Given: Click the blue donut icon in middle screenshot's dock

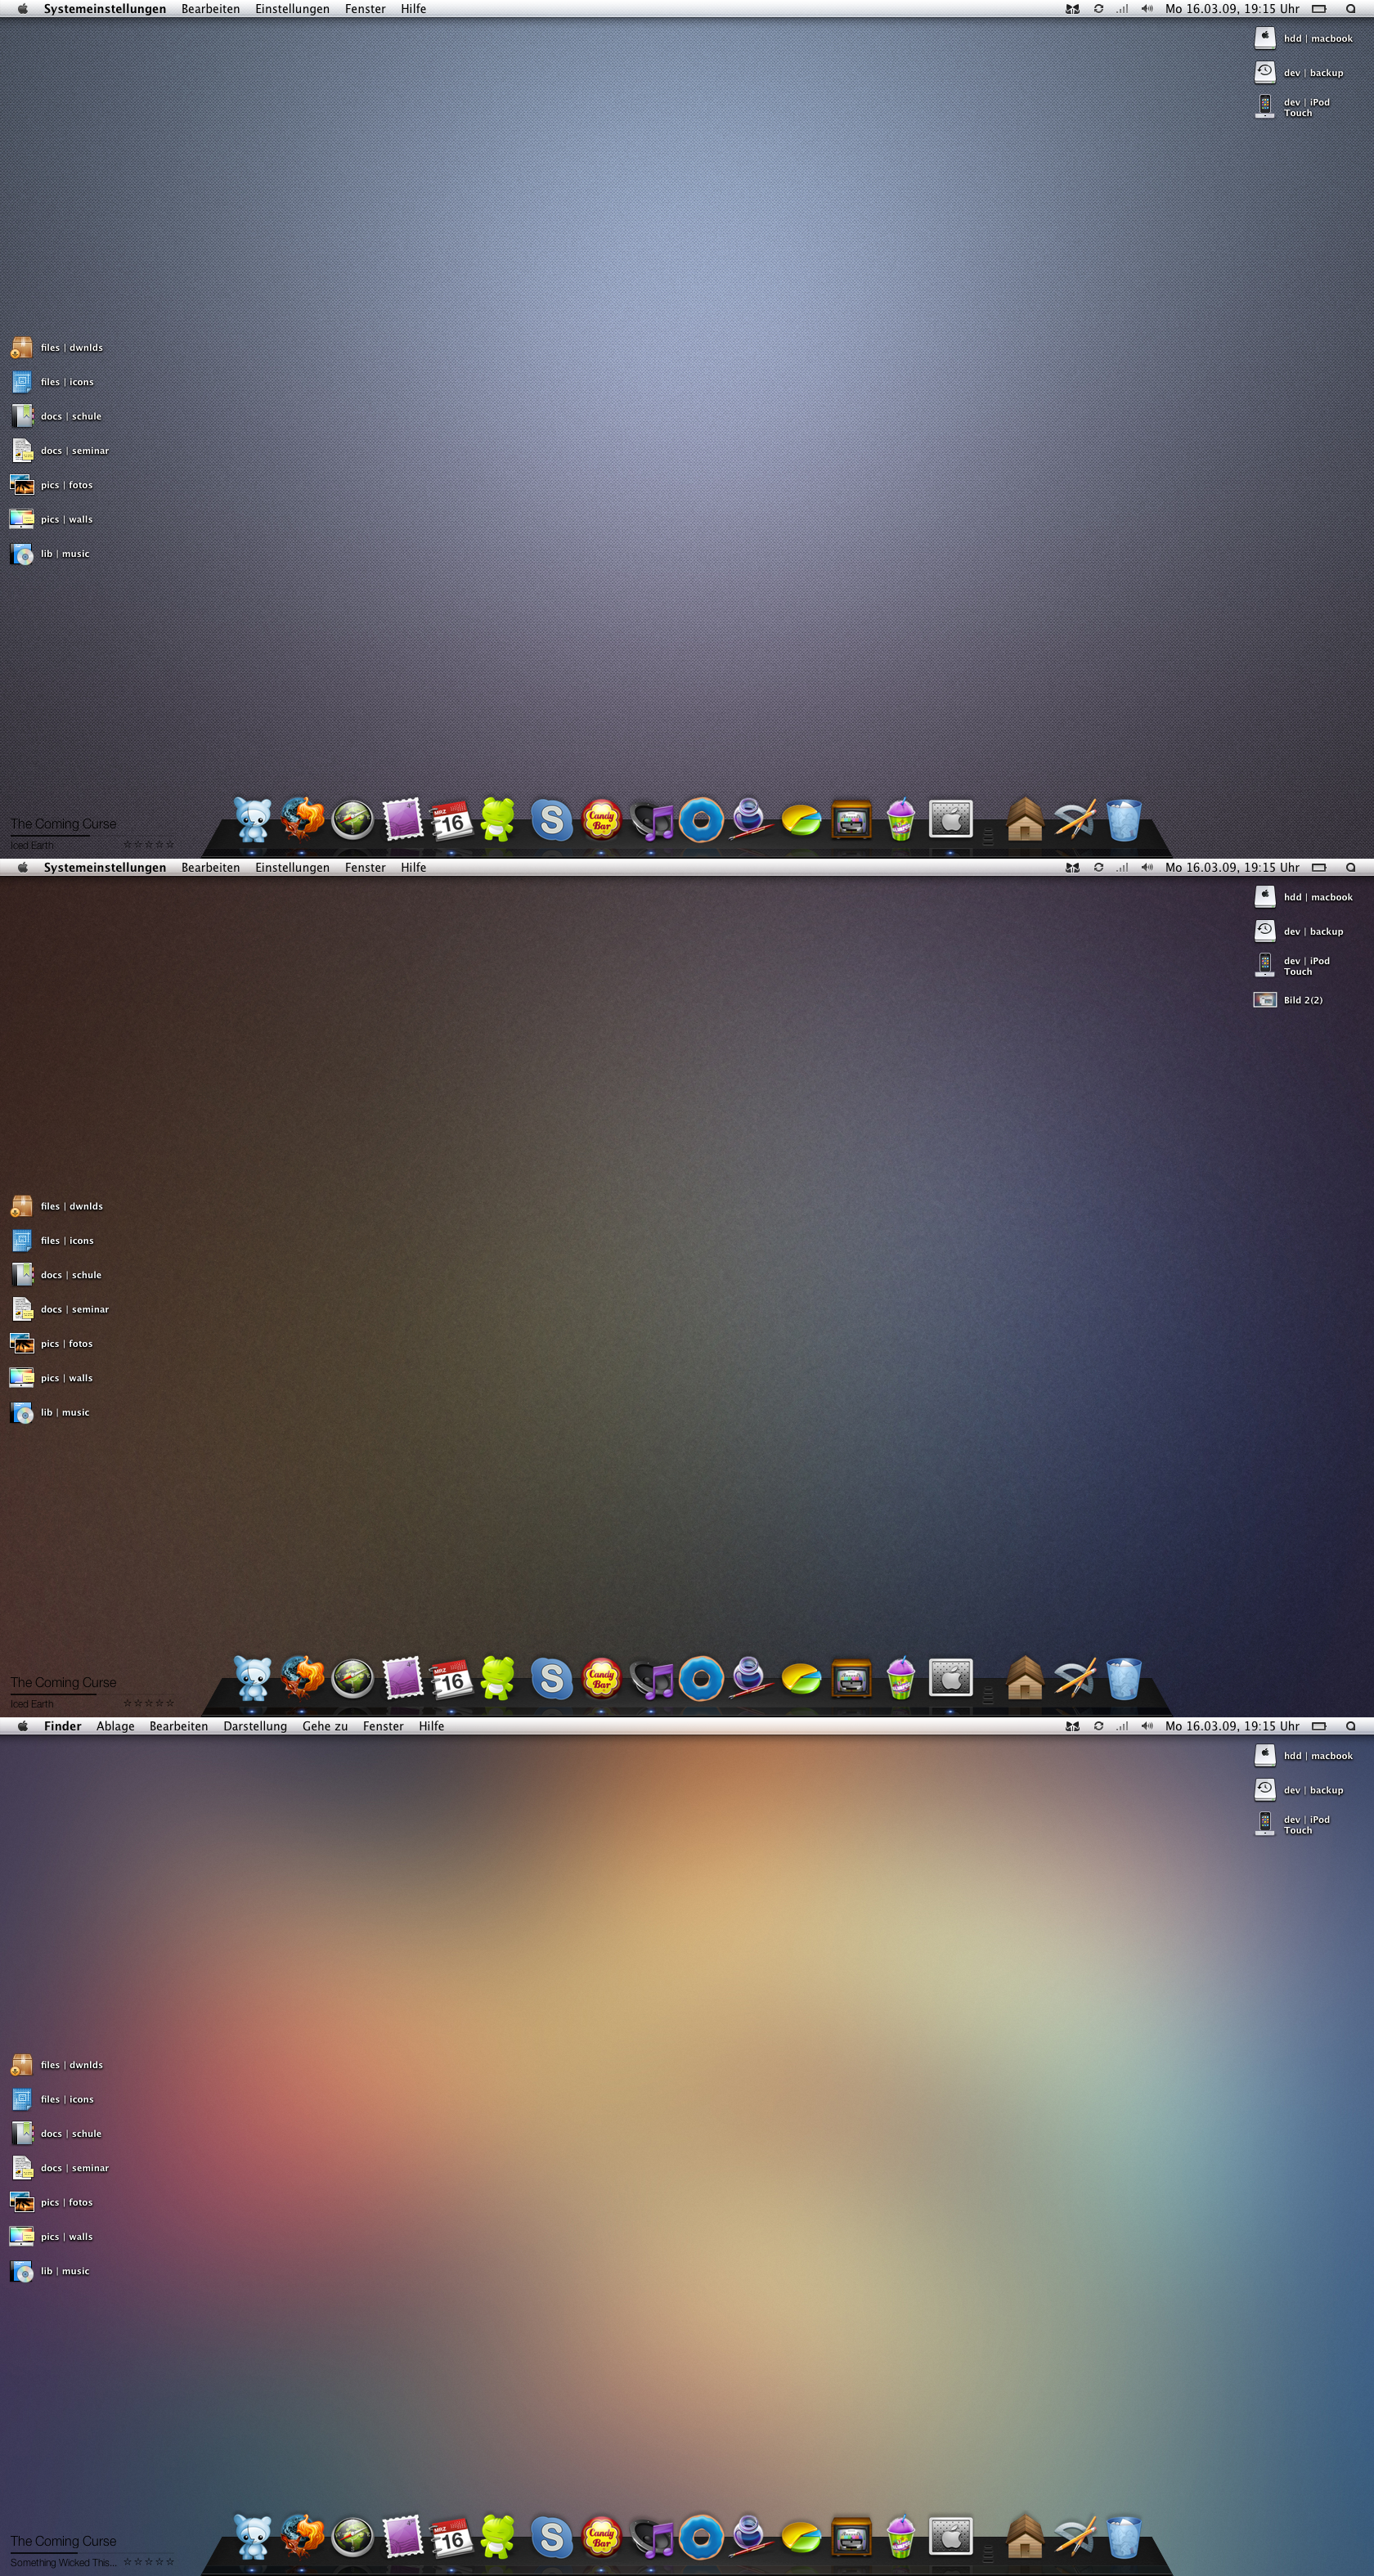Looking at the screenshot, I should 701,1679.
